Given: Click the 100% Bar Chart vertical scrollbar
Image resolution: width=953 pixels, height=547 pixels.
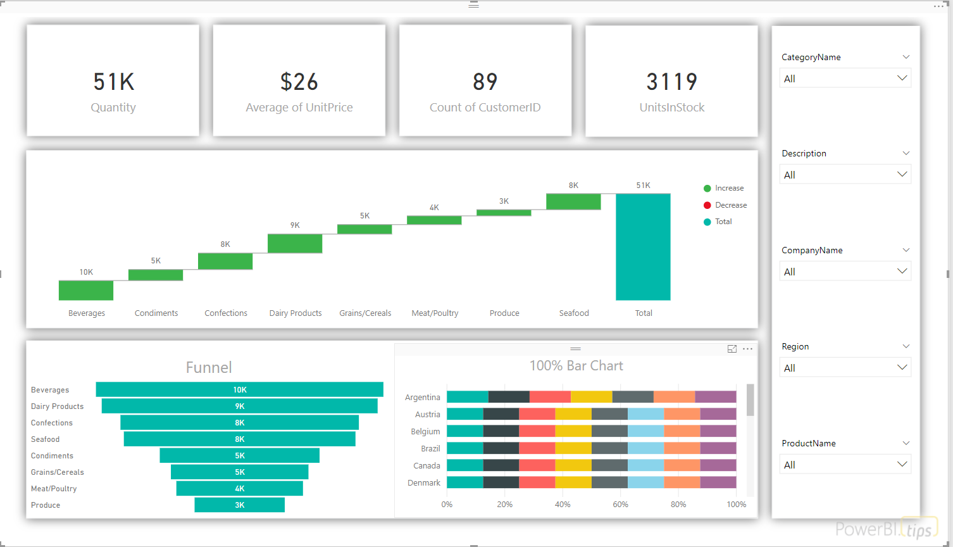Looking at the screenshot, I should coord(751,440).
